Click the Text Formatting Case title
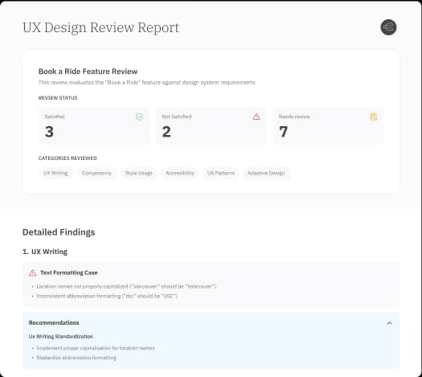This screenshot has height=377, width=422. pos(69,273)
